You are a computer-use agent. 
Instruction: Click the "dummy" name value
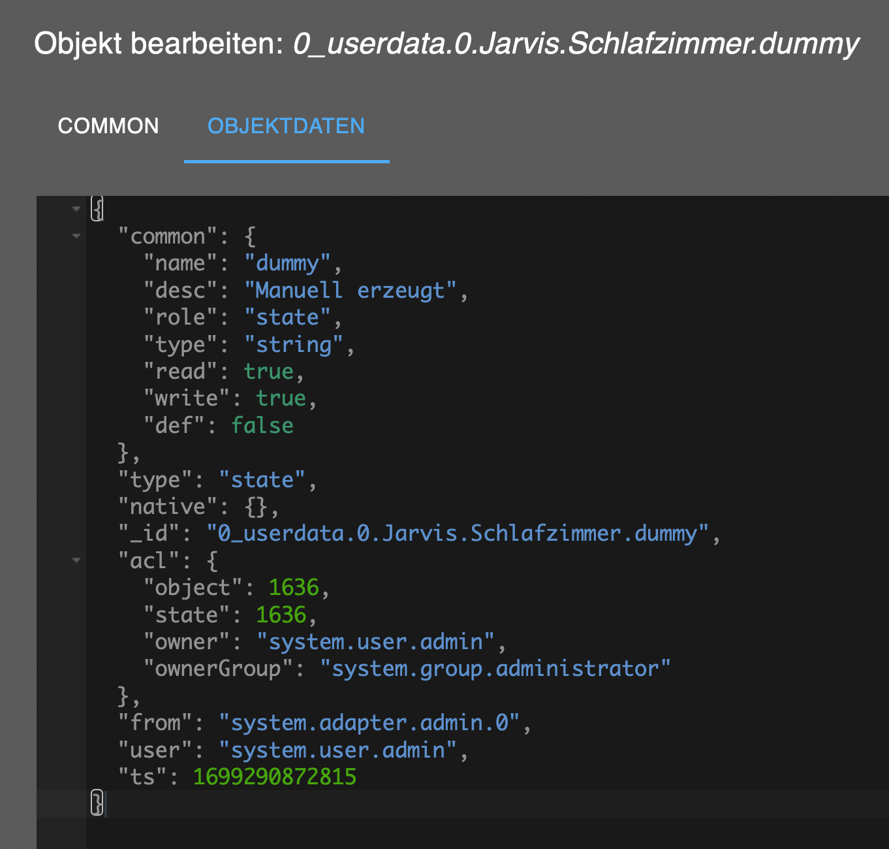coord(287,263)
